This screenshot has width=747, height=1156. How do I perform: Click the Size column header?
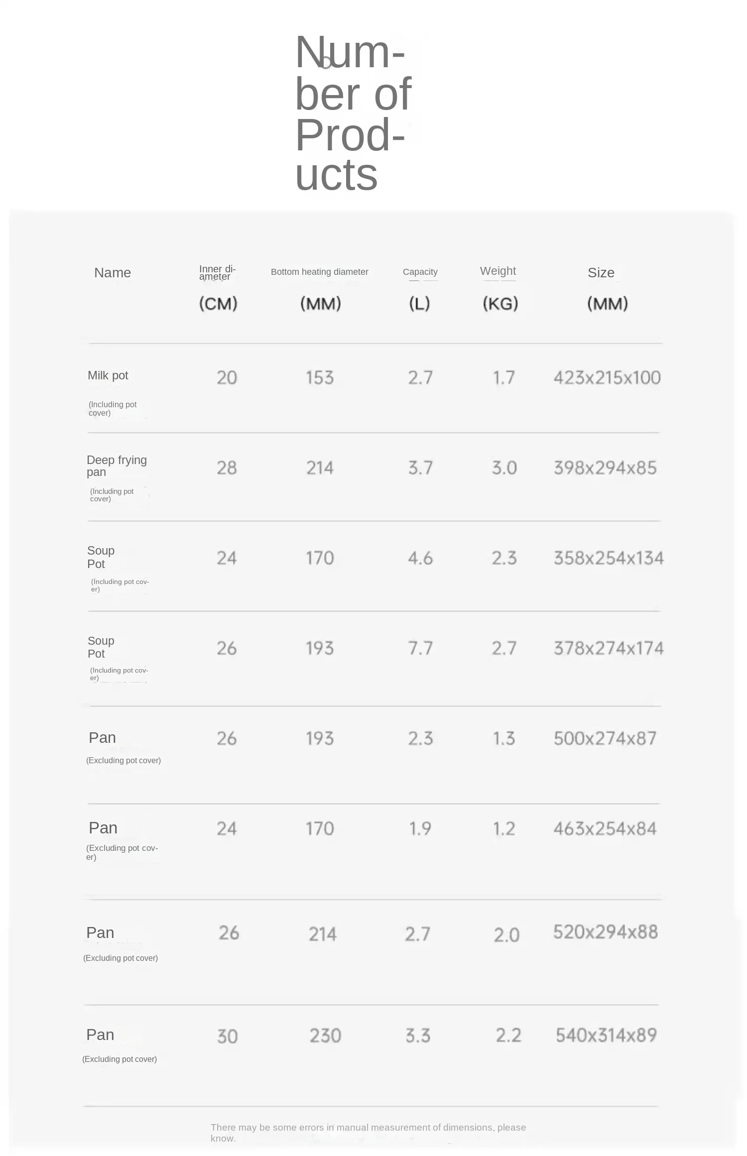601,273
